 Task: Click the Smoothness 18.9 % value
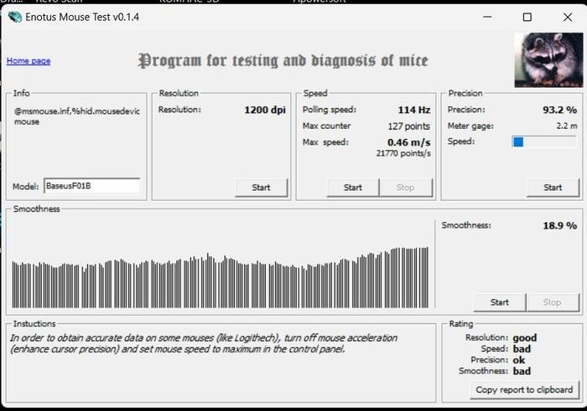[559, 225]
